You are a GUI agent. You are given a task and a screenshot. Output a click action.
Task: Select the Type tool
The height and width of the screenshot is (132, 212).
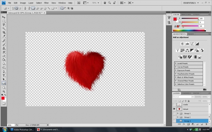(x=4, y=75)
